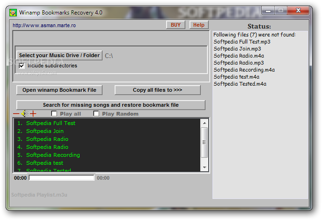The width and height of the screenshot is (322, 220).
Task: Click the playlist scrollbar thumb
Action: pyautogui.click(x=205, y=142)
